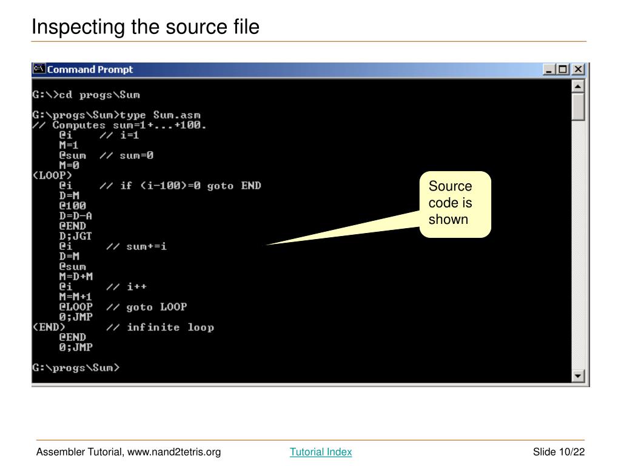Click the '(END)' label line

tap(49, 327)
